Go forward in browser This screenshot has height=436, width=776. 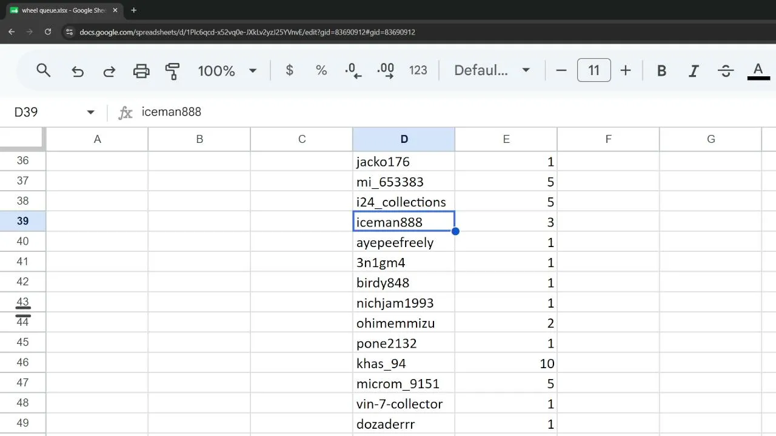(30, 32)
